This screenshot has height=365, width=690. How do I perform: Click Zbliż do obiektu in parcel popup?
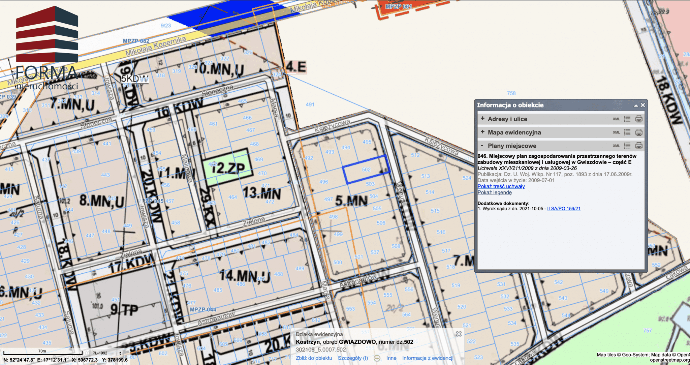coord(314,358)
